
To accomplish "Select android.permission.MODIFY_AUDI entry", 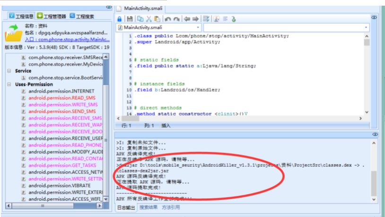I will tap(66, 152).
